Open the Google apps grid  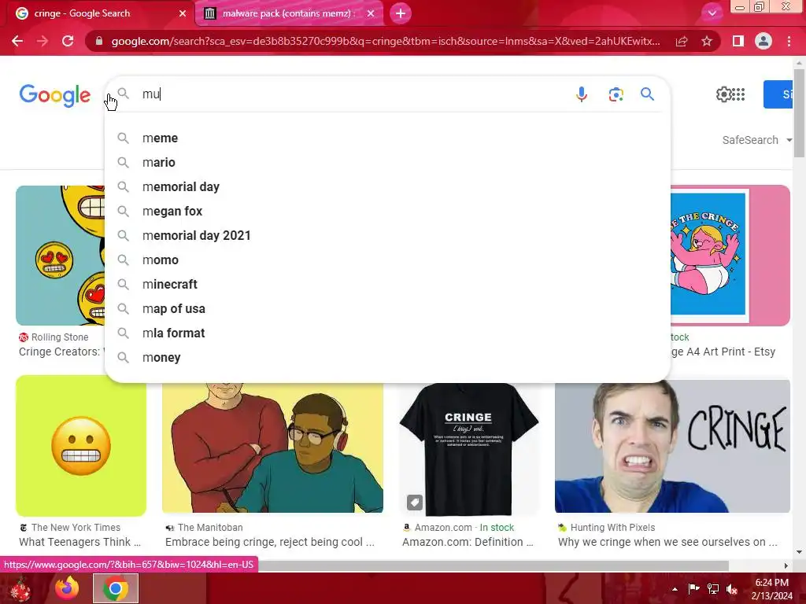click(x=738, y=94)
